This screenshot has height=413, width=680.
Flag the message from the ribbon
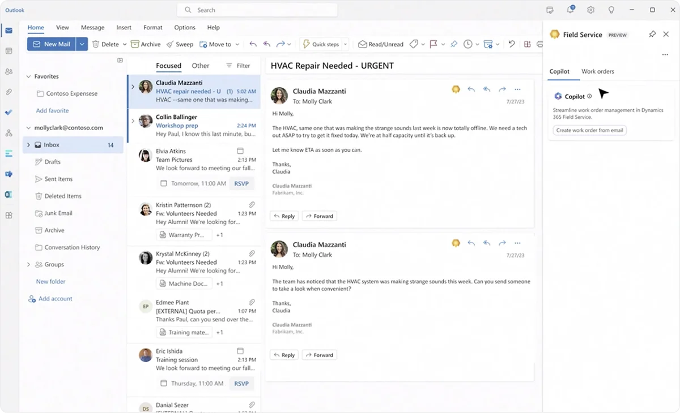(x=434, y=44)
